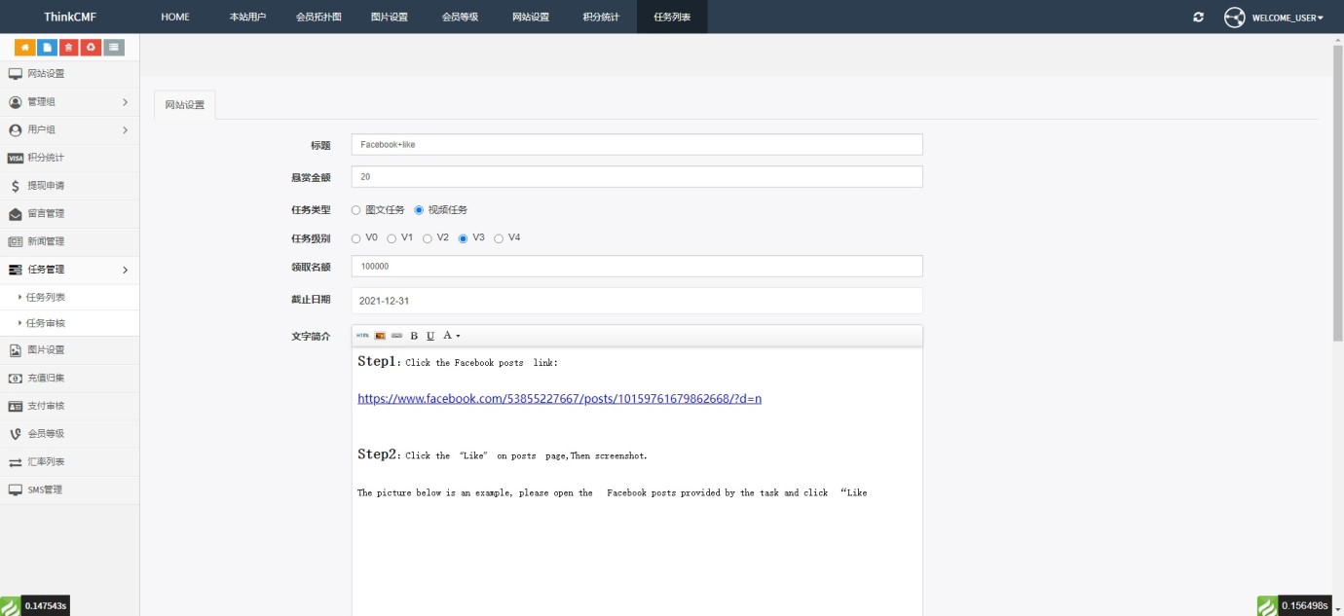
Task: Collapse 任务管理 sidebar group
Action: 69,270
